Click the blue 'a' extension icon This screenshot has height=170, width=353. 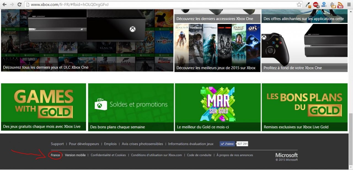[x=324, y=4]
